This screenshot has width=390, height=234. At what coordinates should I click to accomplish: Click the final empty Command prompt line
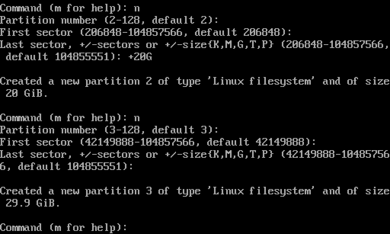[x=63, y=228]
